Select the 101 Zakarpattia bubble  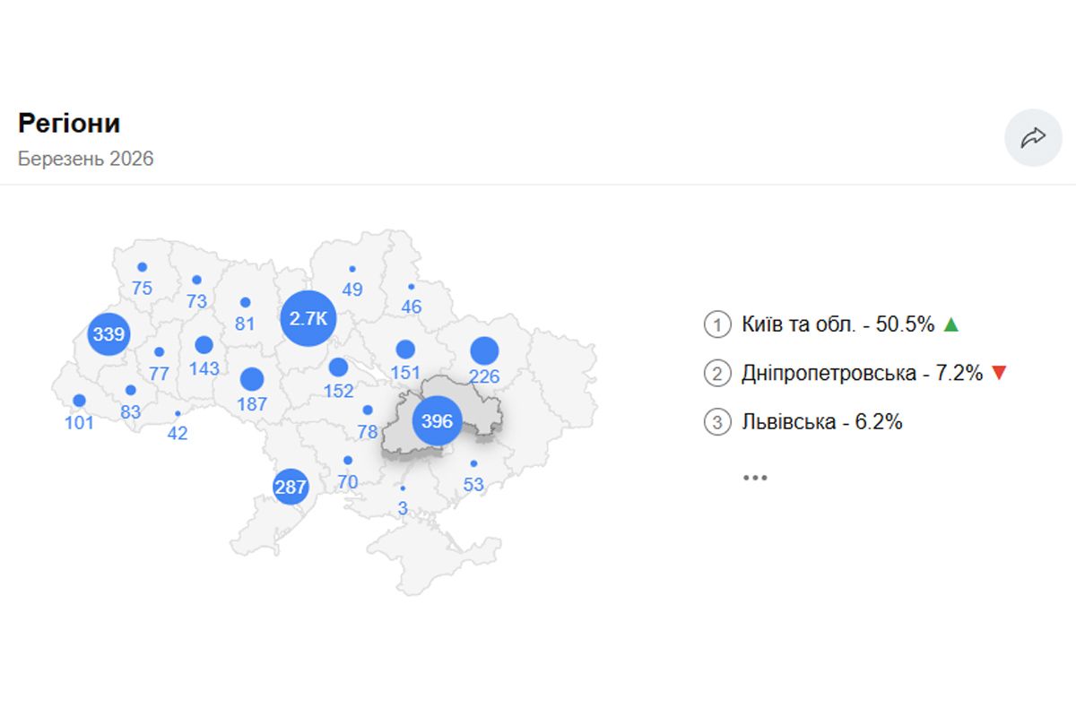(x=79, y=401)
